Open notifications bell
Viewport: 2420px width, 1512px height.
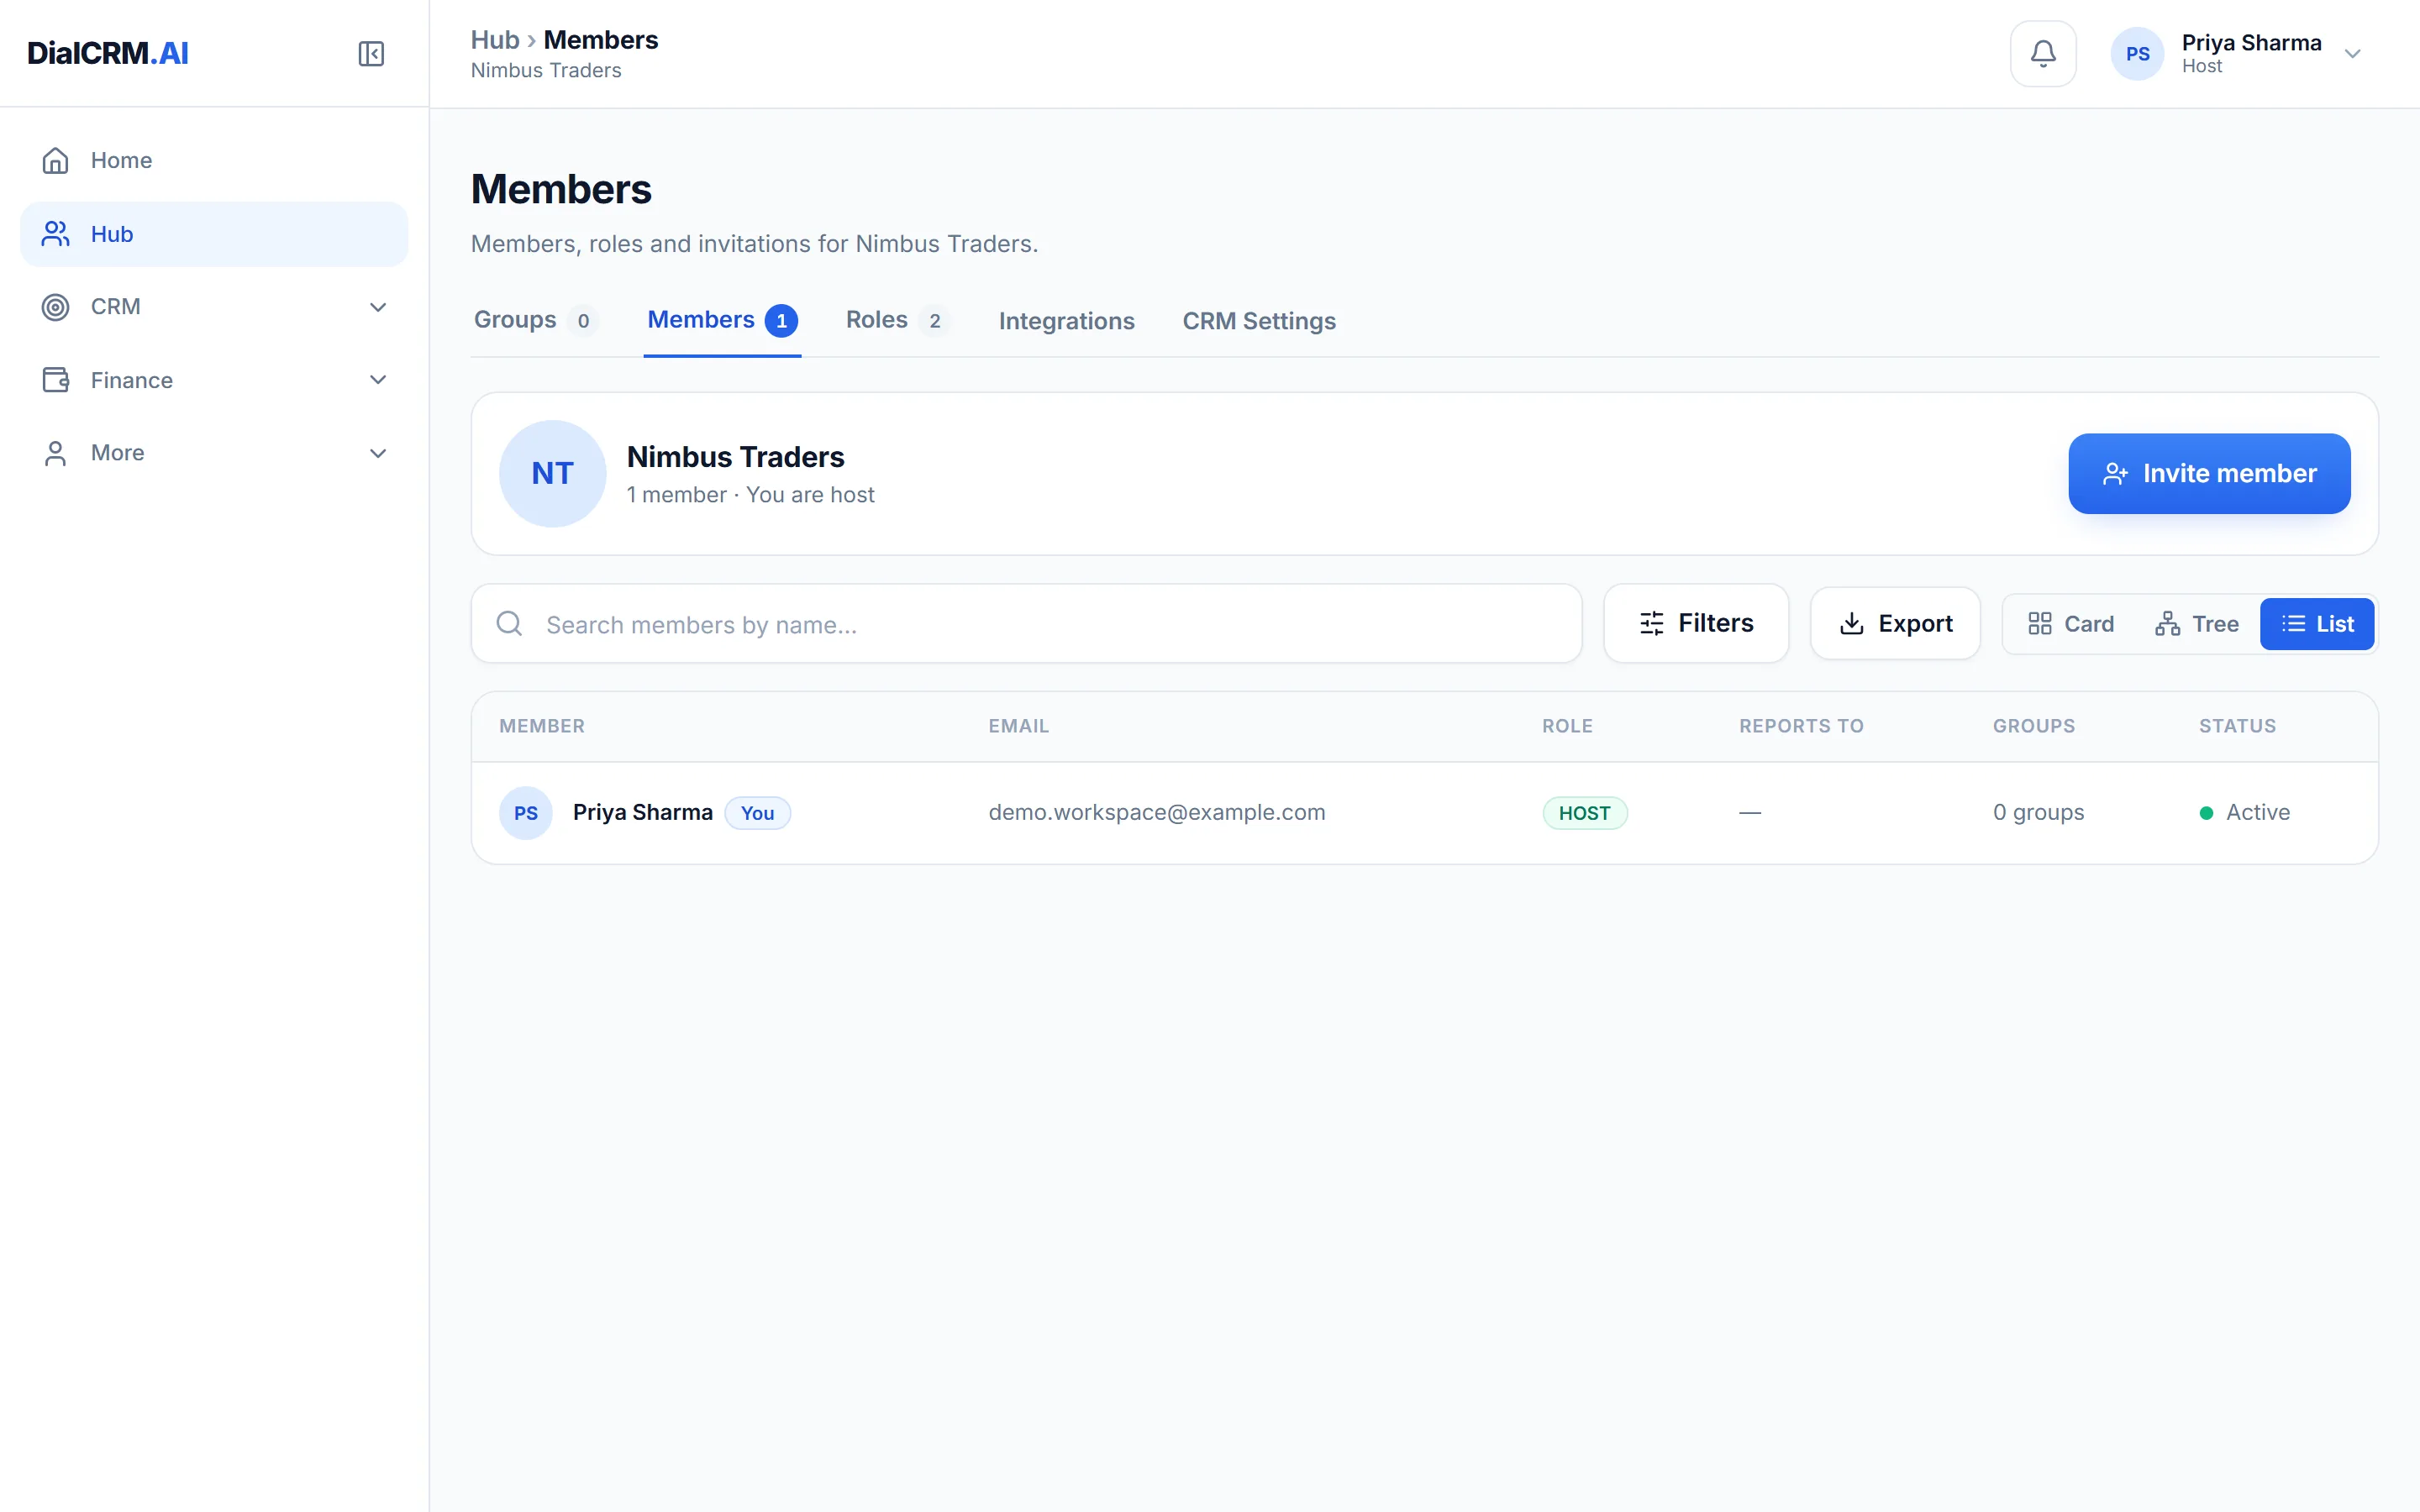2043,53
